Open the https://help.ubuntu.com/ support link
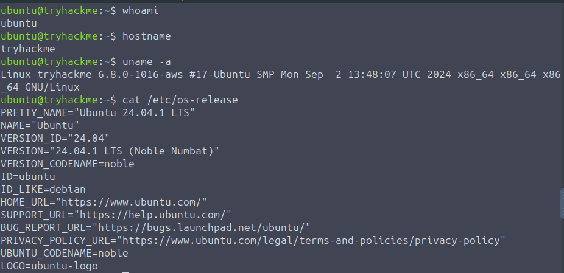The height and width of the screenshot is (273, 564). (x=153, y=215)
